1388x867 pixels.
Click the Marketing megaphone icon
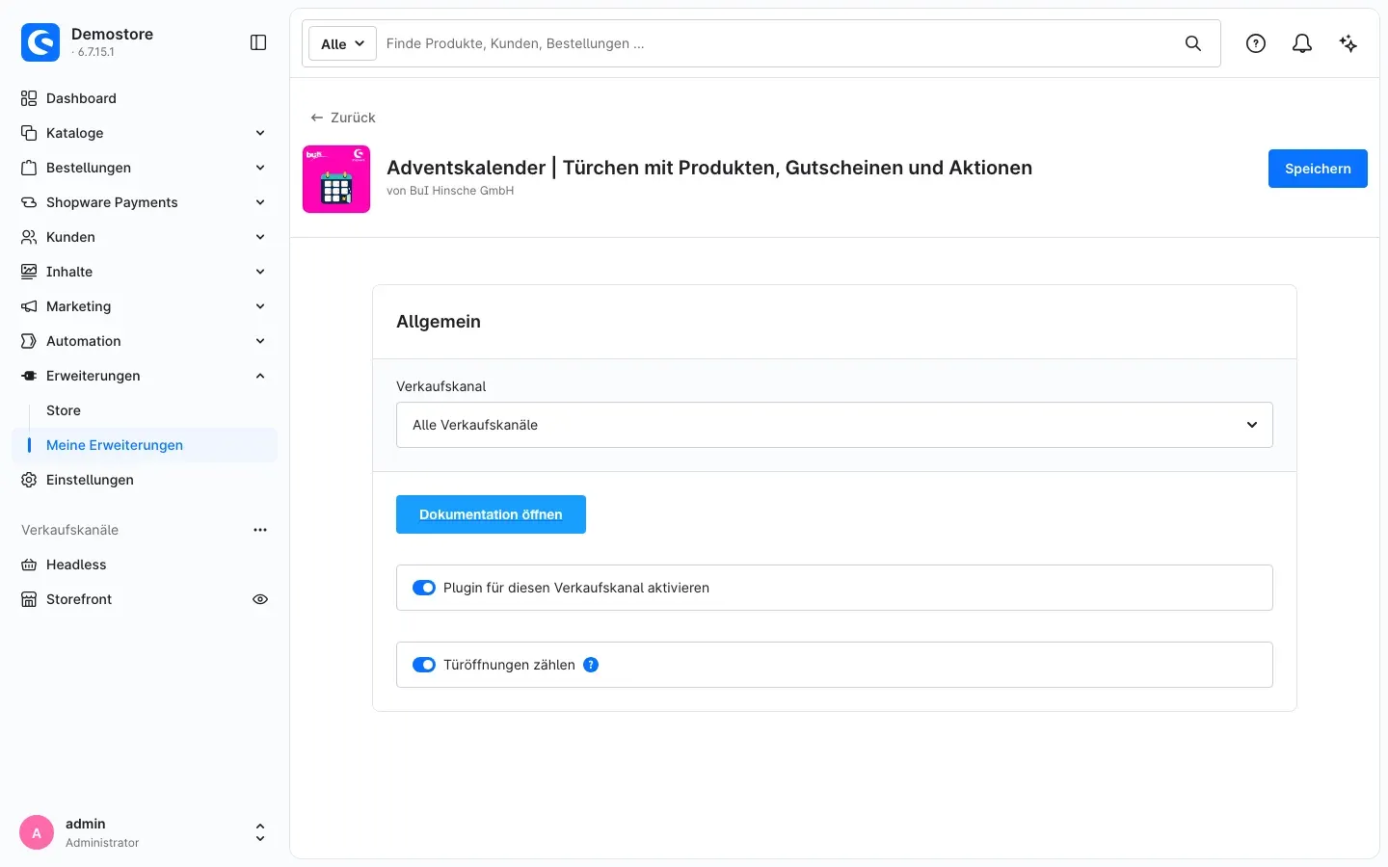tap(29, 306)
